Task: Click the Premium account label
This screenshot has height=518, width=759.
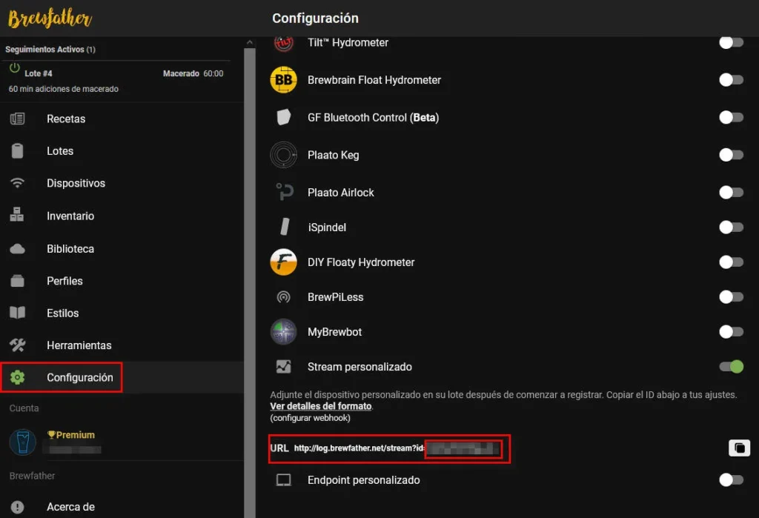Action: click(x=71, y=435)
